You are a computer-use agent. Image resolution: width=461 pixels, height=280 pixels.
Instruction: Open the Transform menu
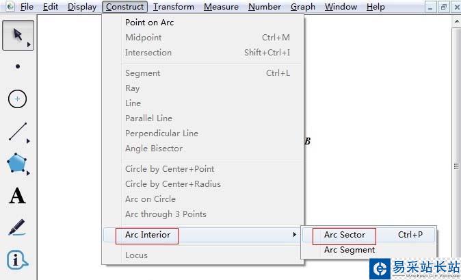[x=173, y=7]
